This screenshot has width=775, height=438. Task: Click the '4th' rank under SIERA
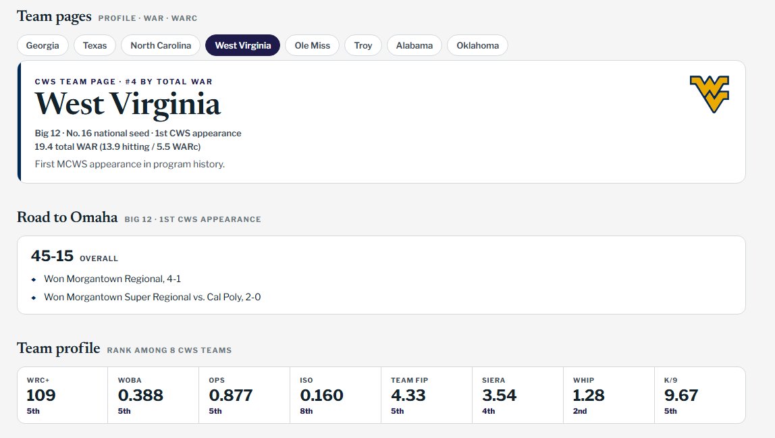pos(488,411)
